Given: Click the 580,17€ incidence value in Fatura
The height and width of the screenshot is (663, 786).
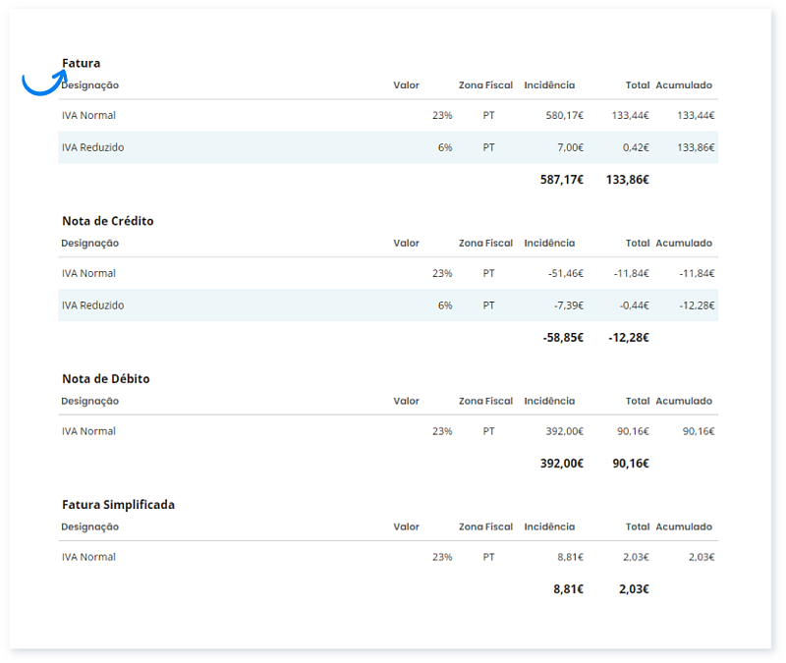Looking at the screenshot, I should click(565, 116).
